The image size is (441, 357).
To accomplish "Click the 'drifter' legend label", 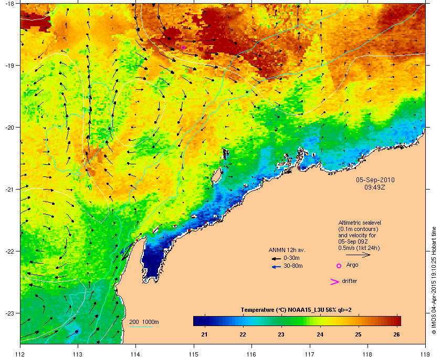I will point(349,281).
